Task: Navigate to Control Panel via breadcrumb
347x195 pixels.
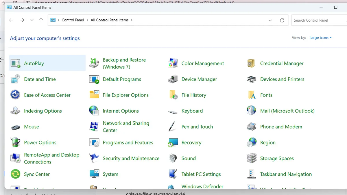Action: point(73,20)
